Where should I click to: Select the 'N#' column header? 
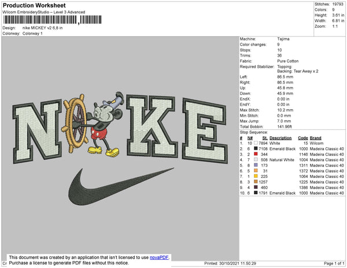(x=250, y=138)
